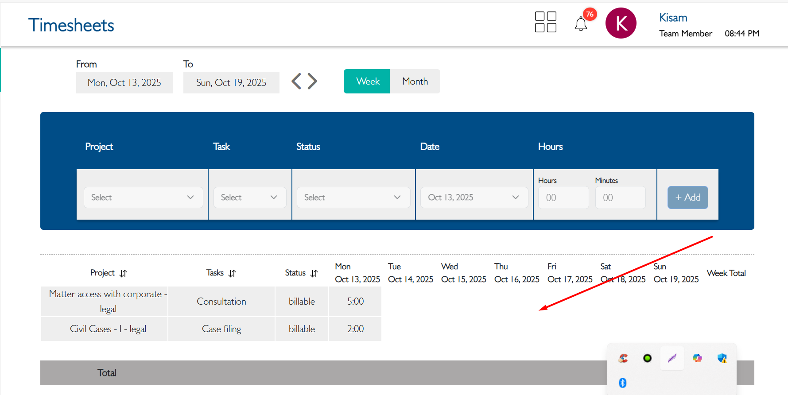The image size is (788, 395).
Task: Open the Date dropdown showing Oct 13, 2025
Action: click(x=474, y=197)
